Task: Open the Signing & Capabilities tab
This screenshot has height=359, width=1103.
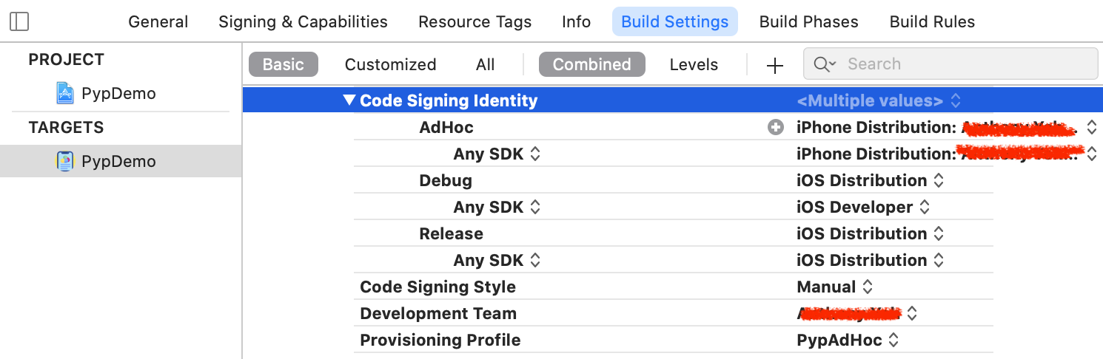Action: tap(303, 21)
